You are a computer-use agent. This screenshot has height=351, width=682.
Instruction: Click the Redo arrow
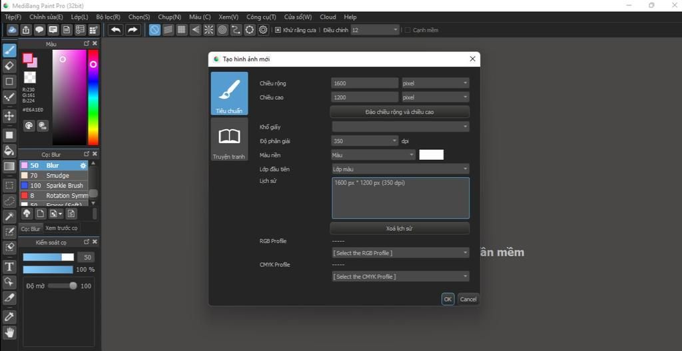[133, 30]
